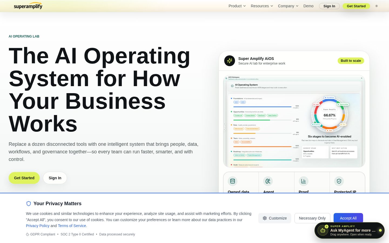Click the shield icon beside Your Privacy Matters
This screenshot has width=389, height=243.
point(29,204)
